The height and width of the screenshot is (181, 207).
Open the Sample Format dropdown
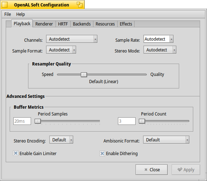[61, 50]
